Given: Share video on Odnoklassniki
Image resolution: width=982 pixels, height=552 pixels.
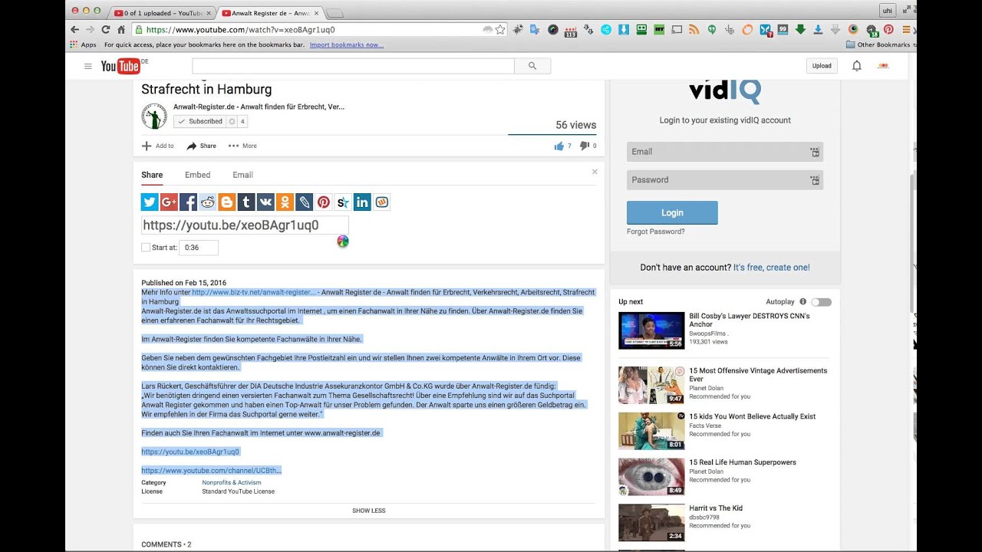Looking at the screenshot, I should pyautogui.click(x=285, y=202).
